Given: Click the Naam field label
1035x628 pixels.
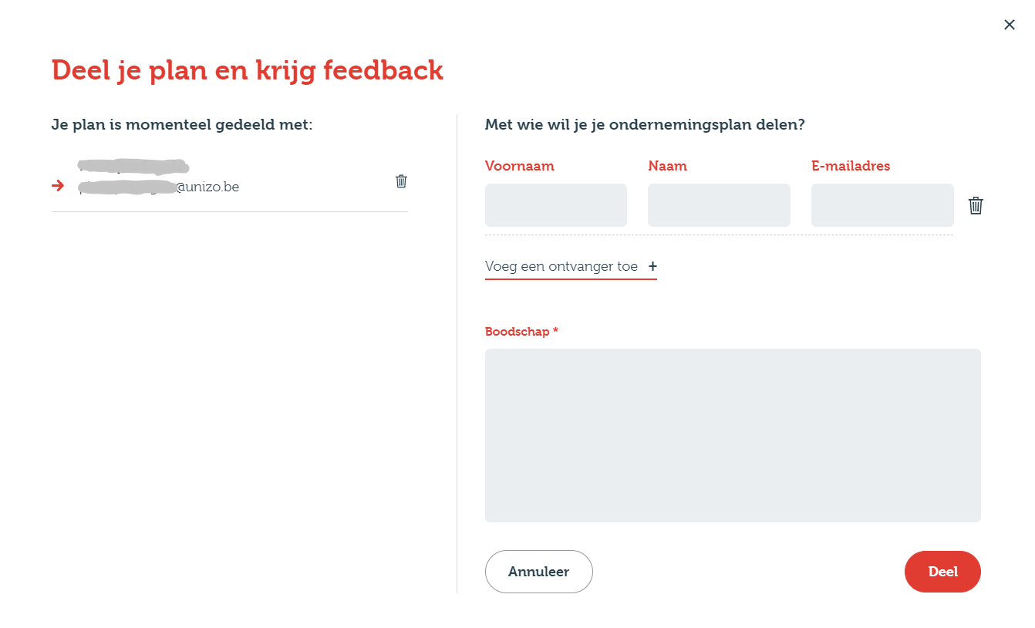Looking at the screenshot, I should pyautogui.click(x=667, y=166).
